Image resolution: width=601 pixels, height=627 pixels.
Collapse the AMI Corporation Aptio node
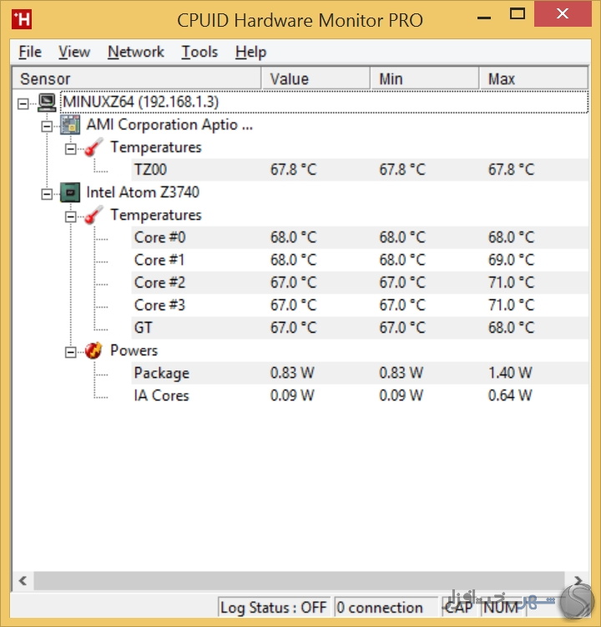pyautogui.click(x=47, y=126)
